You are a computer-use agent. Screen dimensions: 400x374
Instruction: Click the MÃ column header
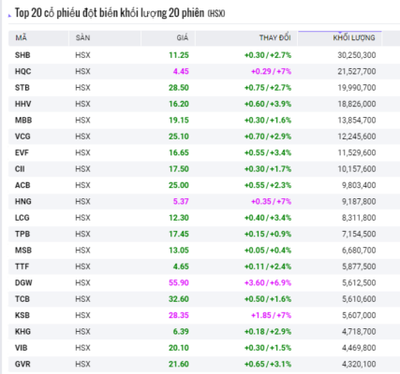tap(22, 38)
